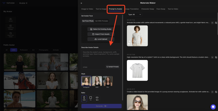Open the Type: All dropdown

pyautogui.click(x=135, y=14)
